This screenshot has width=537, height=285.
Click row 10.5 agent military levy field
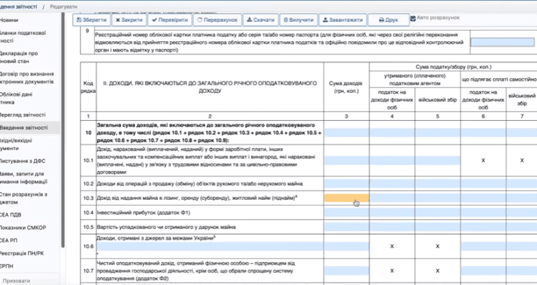(x=438, y=227)
